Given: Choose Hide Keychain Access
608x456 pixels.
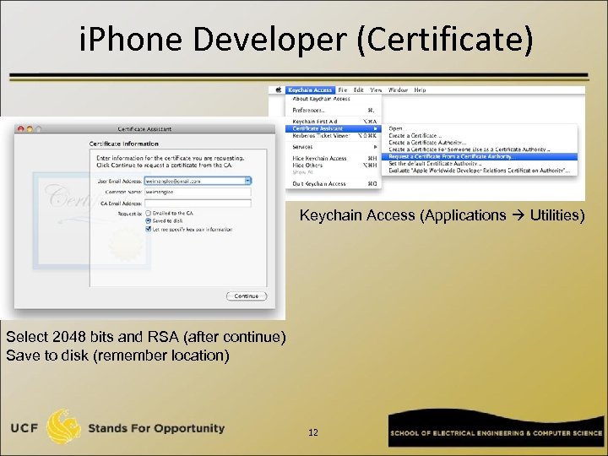Looking at the screenshot, I should point(333,158).
